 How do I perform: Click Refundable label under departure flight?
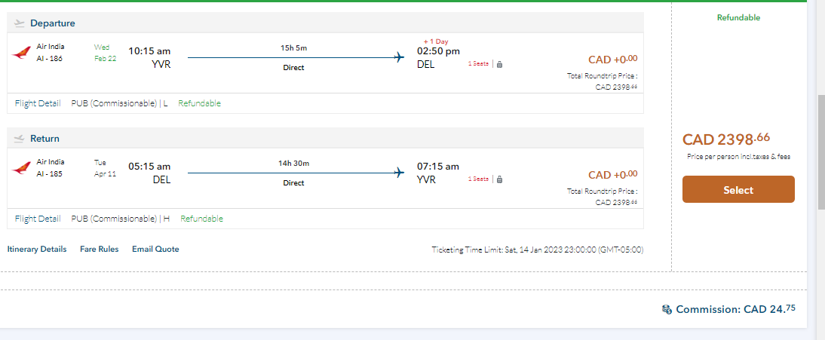(199, 103)
